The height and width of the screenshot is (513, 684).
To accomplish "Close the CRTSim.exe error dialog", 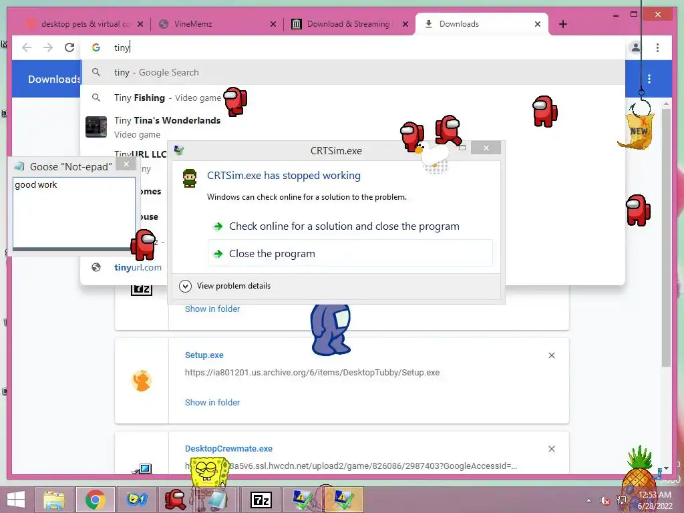I will tap(486, 148).
